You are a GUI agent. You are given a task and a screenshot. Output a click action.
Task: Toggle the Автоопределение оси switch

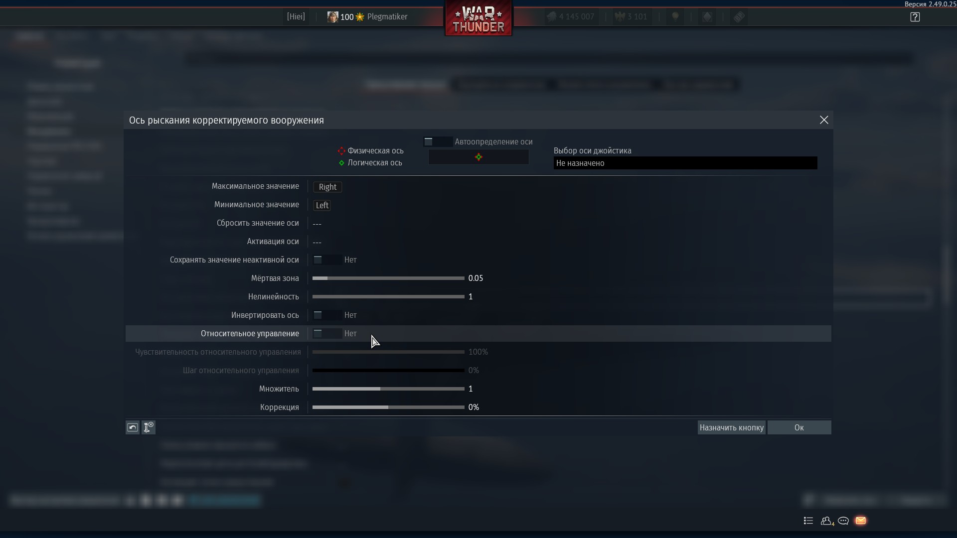click(437, 142)
